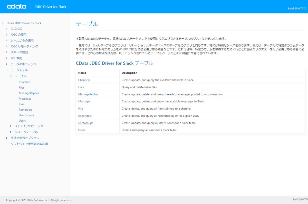This screenshot has width=308, height=204.
Task: Open JDBC リモーティング in the sidebar
Action: coord(24,46)
